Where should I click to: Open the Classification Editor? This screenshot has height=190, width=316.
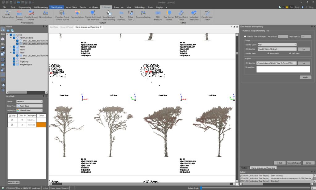click(207, 15)
